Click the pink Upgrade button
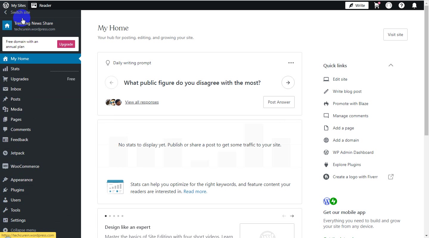 66,44
